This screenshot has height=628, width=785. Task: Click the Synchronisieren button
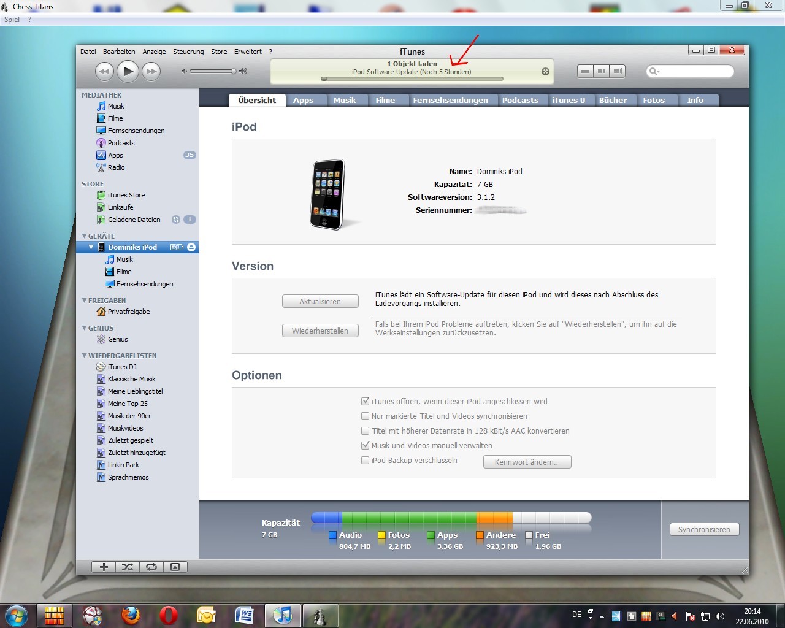click(x=704, y=529)
